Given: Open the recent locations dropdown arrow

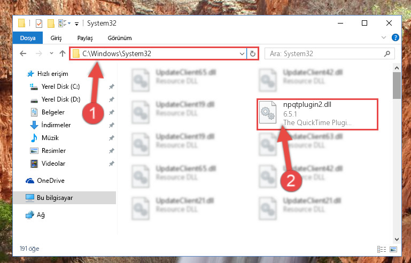Looking at the screenshot, I should [51, 53].
